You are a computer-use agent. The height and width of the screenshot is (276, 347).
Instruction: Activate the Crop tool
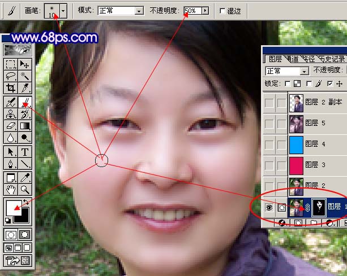(x=11, y=88)
